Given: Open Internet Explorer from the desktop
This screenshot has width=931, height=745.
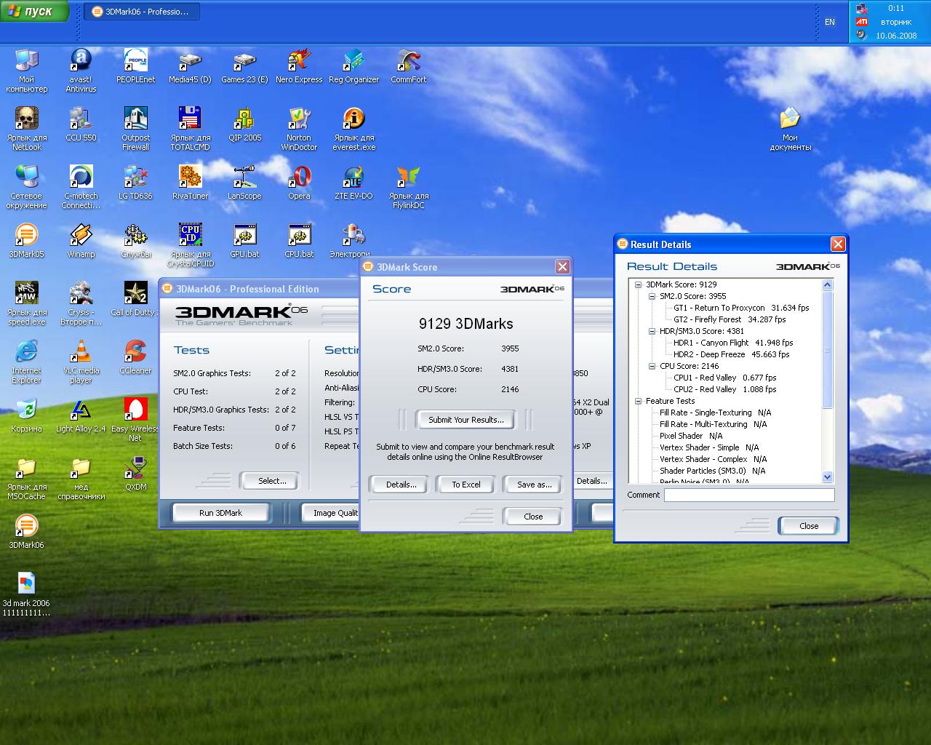Looking at the screenshot, I should click(26, 362).
